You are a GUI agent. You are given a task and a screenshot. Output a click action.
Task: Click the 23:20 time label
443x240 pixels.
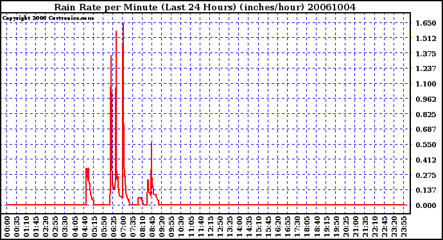394,227
